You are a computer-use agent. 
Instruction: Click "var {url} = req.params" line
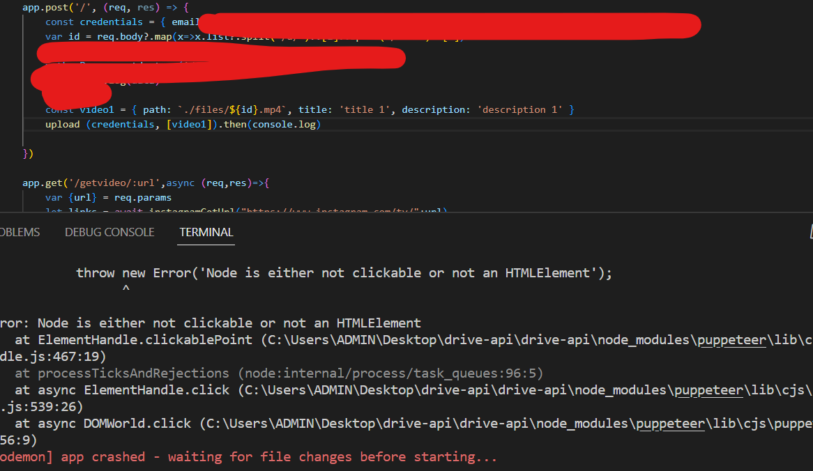(x=108, y=197)
